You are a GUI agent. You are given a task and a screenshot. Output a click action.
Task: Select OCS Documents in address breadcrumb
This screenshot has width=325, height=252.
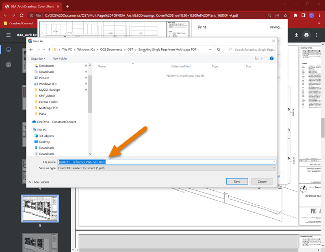[111, 50]
